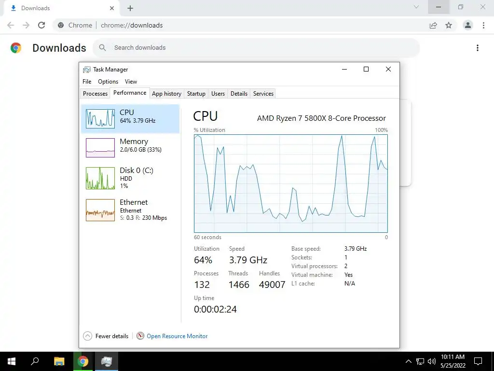Share this page via the share icon
This screenshot has width=494, height=371.
pos(433,25)
